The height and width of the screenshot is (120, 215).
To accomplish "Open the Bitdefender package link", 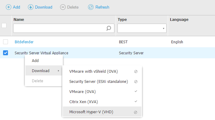I will (24, 42).
